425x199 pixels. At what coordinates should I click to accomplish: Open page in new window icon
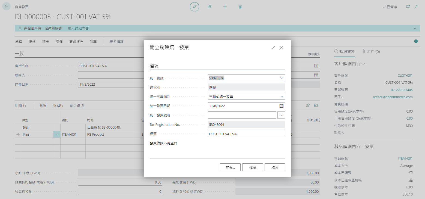(x=408, y=7)
